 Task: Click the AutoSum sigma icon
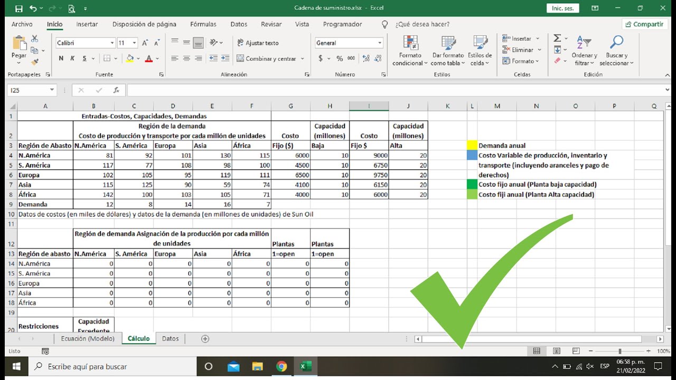(x=557, y=39)
